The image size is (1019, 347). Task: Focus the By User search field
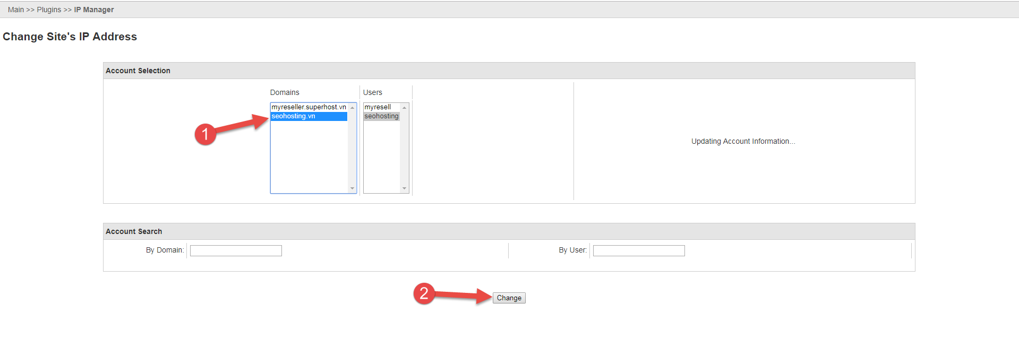click(x=638, y=250)
